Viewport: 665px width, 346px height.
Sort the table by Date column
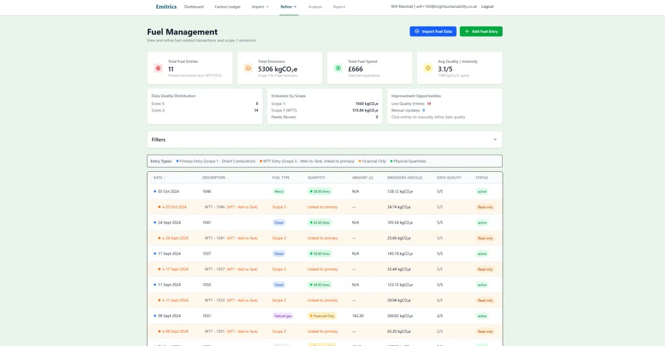159,177
